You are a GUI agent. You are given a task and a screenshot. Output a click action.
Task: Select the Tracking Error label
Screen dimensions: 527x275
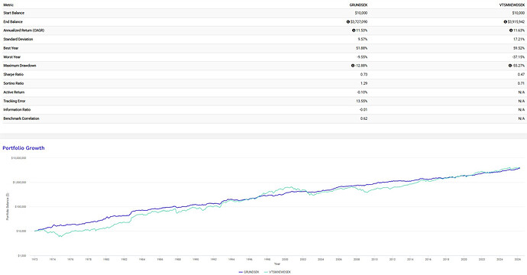(x=14, y=101)
